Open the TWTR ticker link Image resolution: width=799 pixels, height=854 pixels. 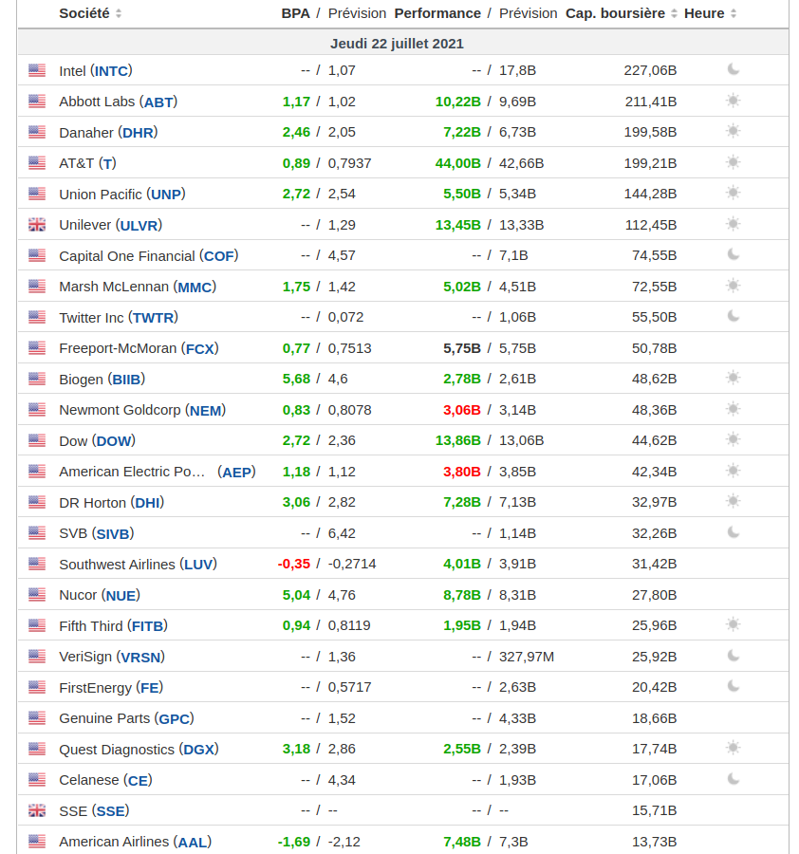(155, 317)
